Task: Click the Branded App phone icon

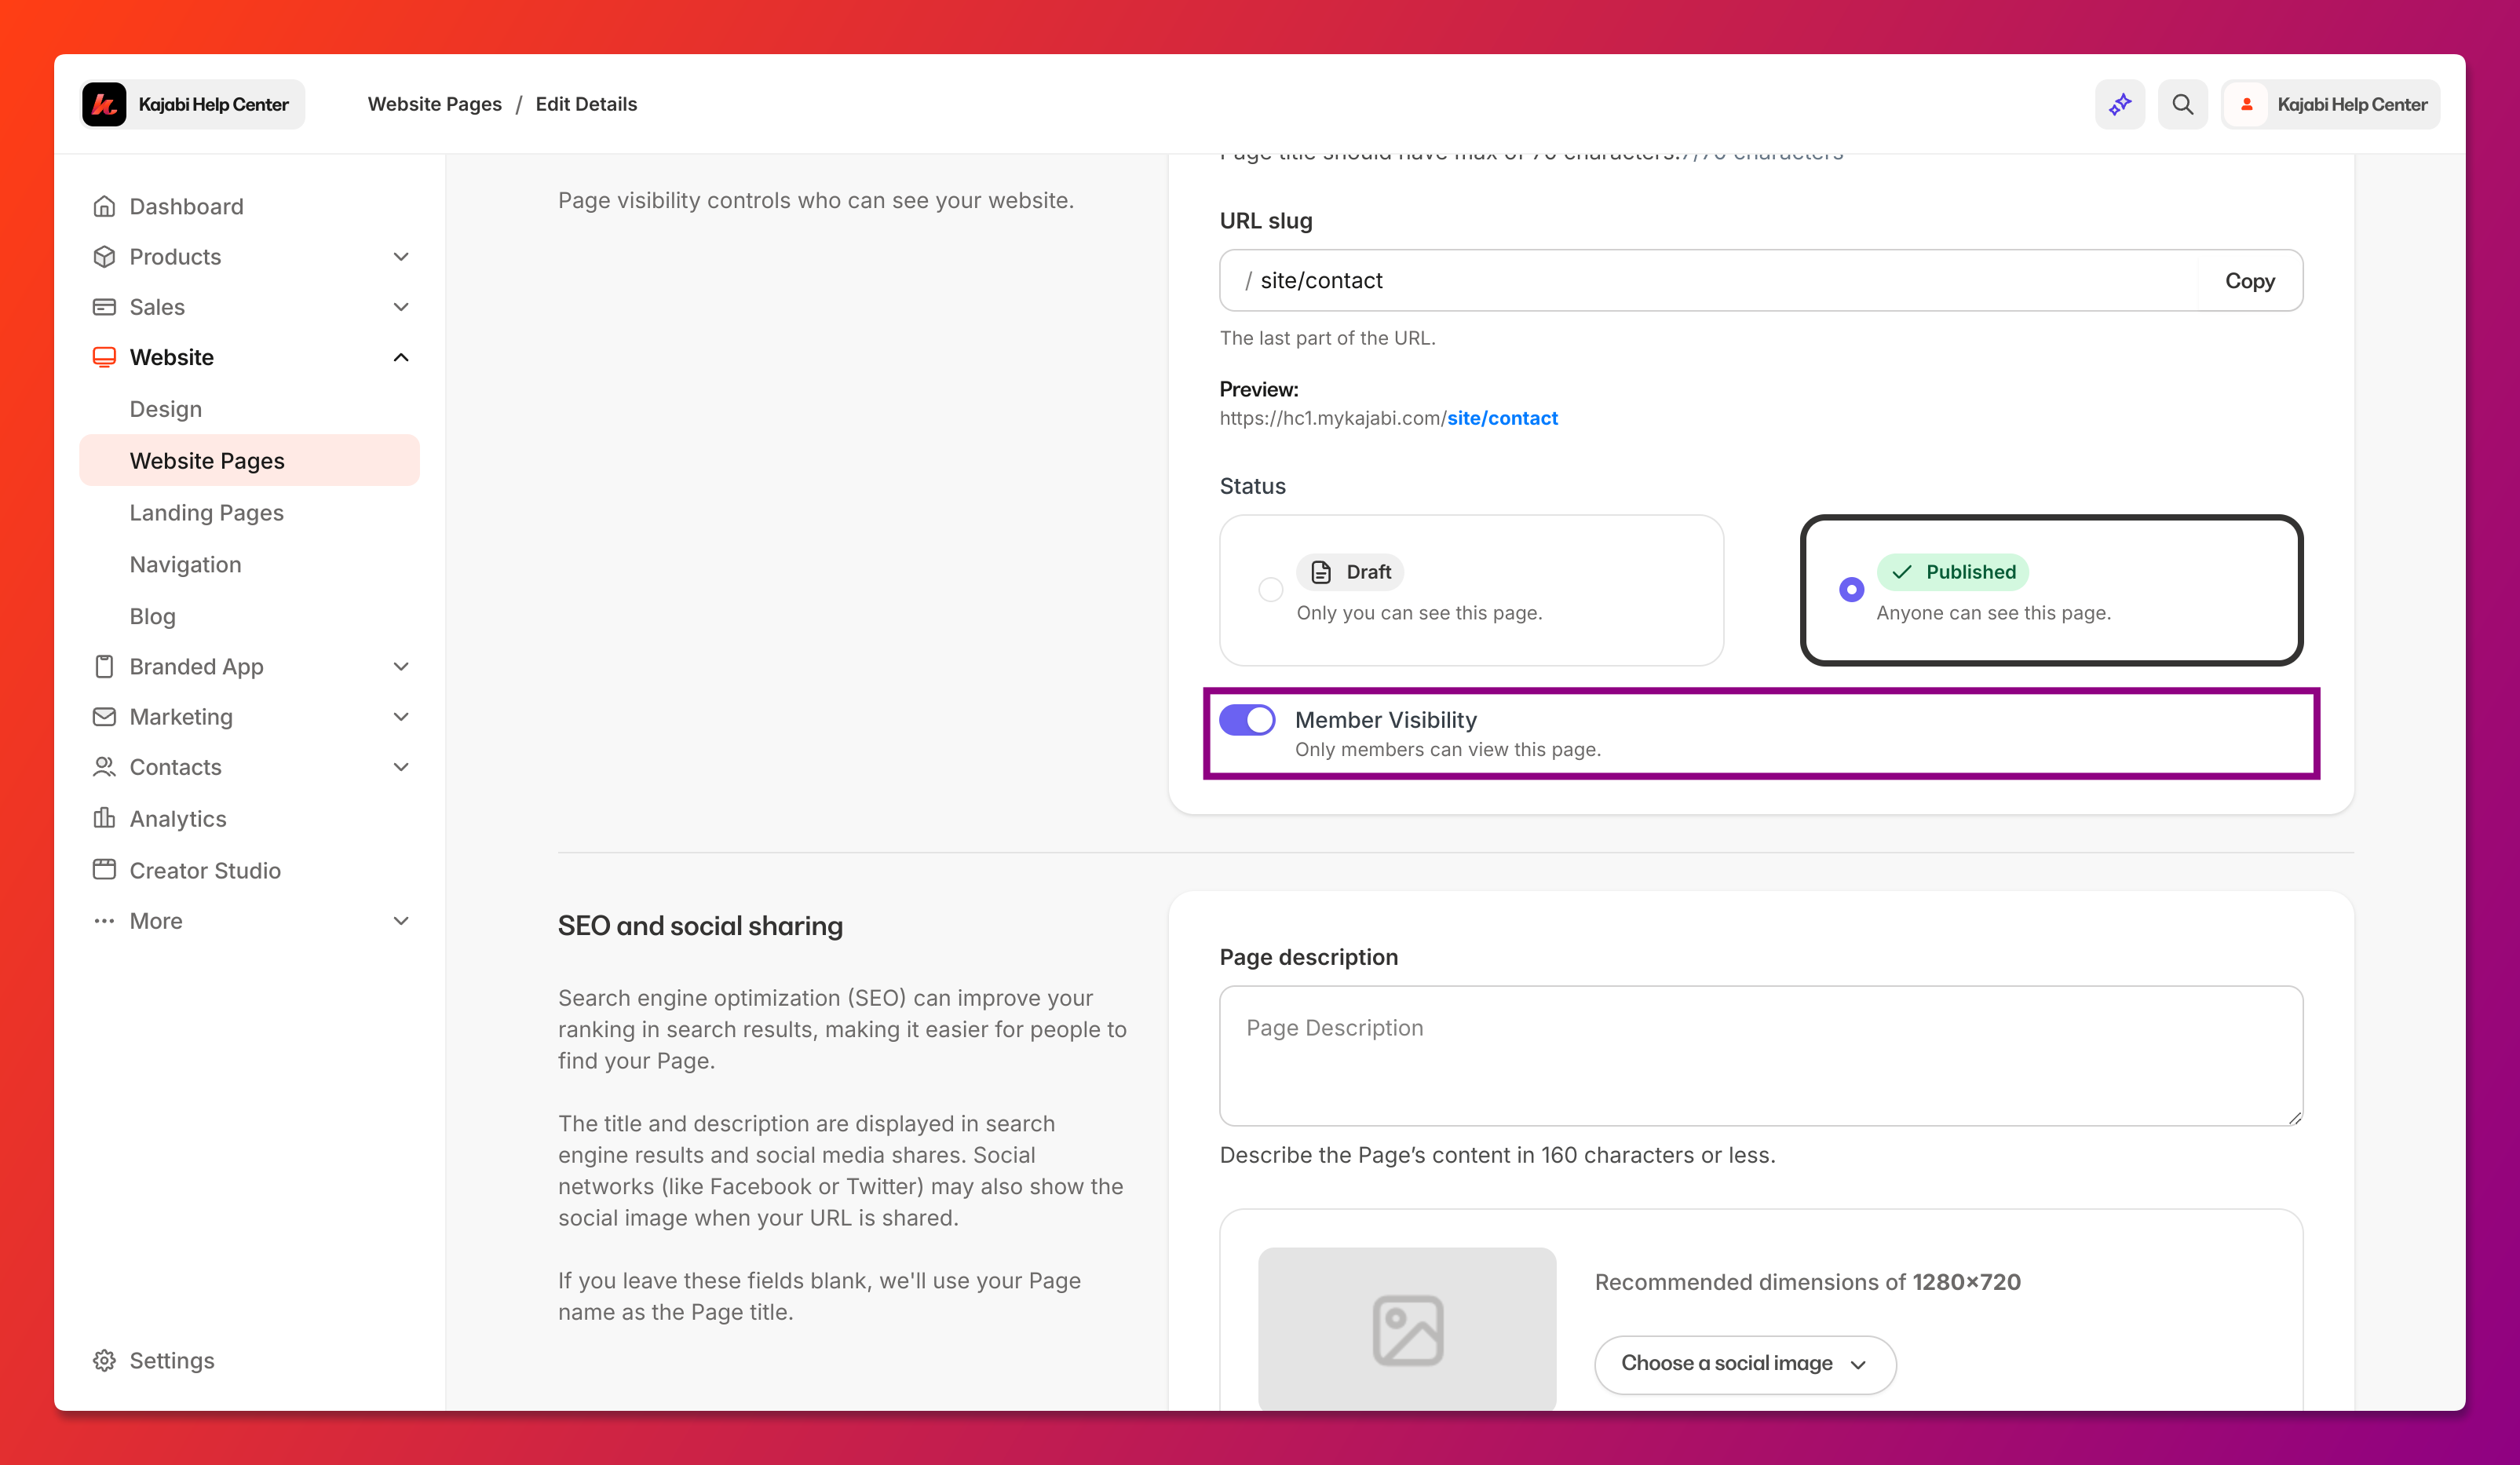Action: (104, 667)
